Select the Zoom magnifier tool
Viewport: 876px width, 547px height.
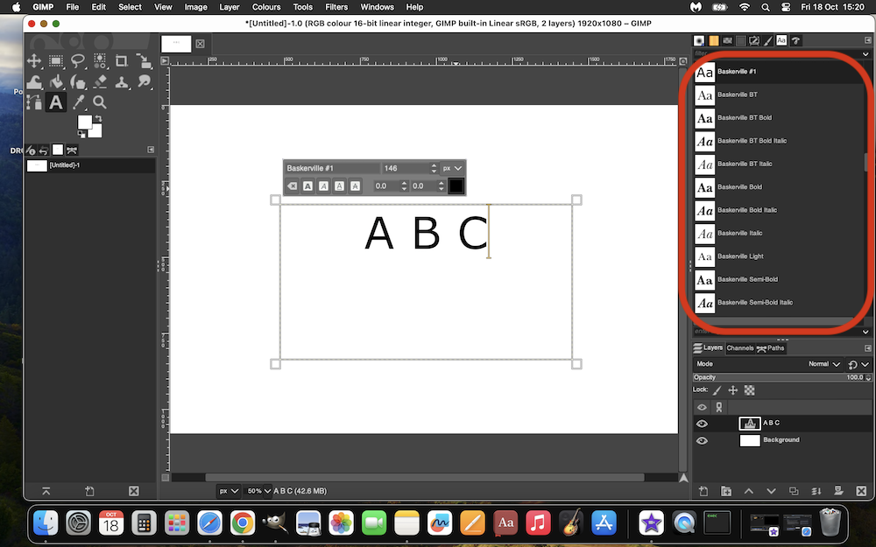(x=100, y=103)
